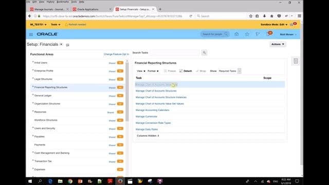Go to Oracle home icon
Image resolution: width=329 pixels, height=185 pixels.
(x=236, y=34)
